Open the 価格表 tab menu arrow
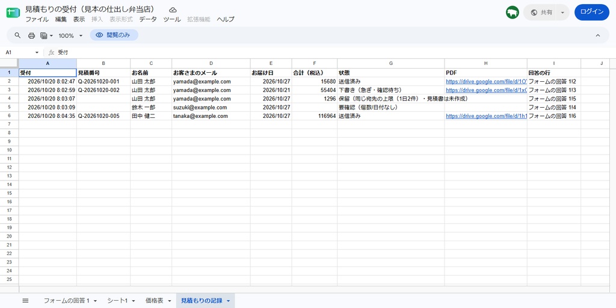 [x=169, y=301]
